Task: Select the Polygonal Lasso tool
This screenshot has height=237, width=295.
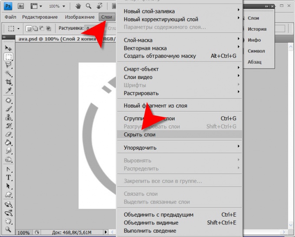Action: (x=8, y=65)
